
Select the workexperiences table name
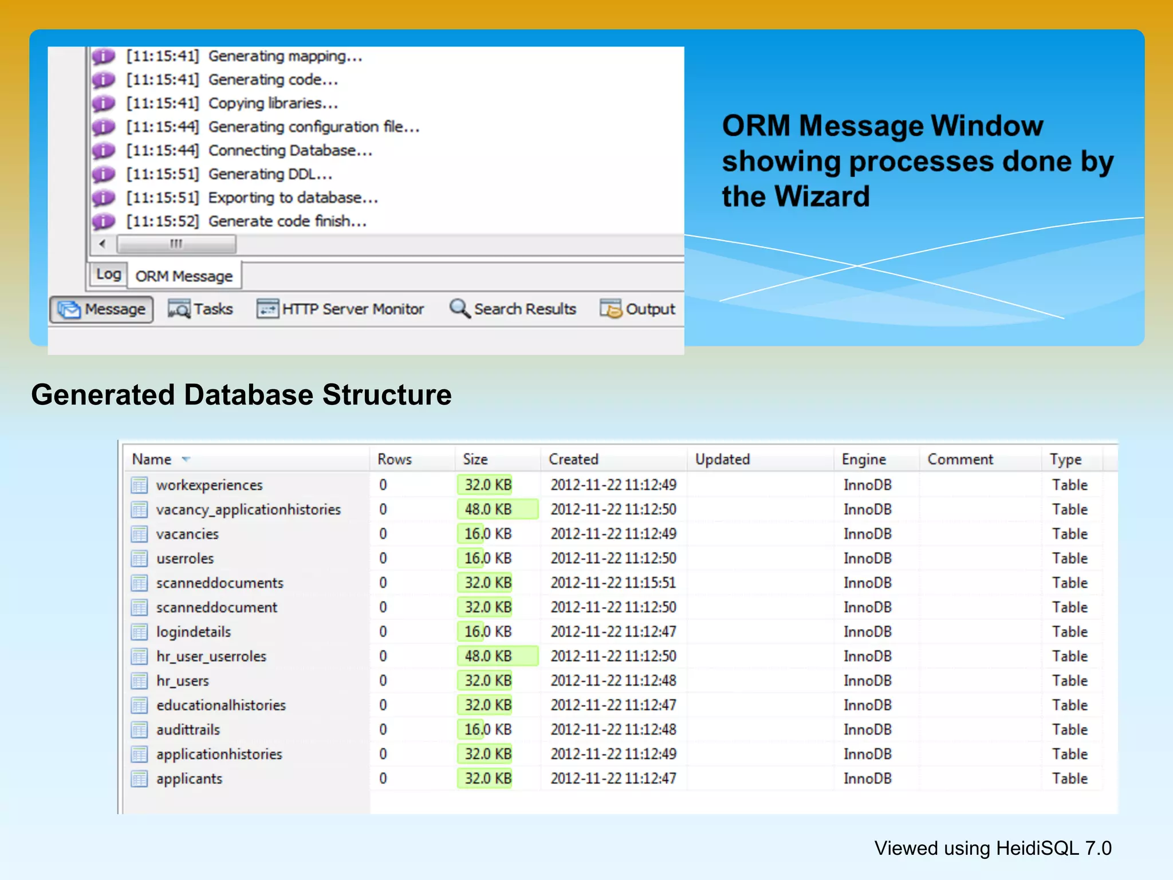pyautogui.click(x=210, y=485)
